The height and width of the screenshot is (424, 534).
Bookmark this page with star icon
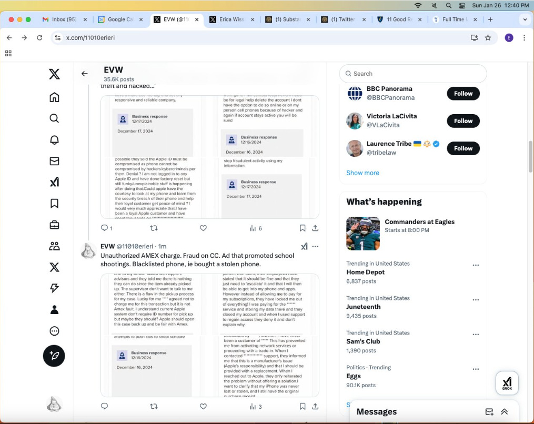[x=488, y=38]
